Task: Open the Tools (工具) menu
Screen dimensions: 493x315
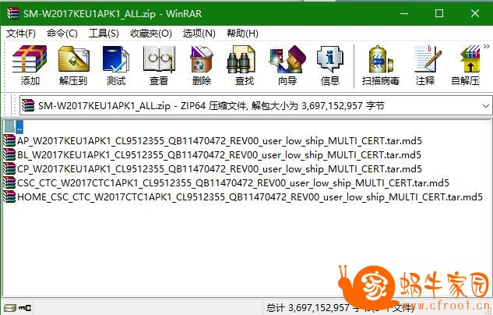Action: point(104,33)
